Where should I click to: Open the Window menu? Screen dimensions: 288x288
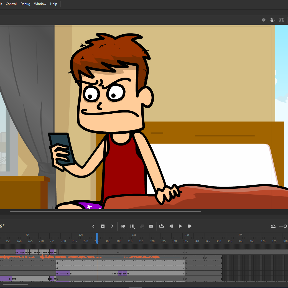click(x=40, y=4)
